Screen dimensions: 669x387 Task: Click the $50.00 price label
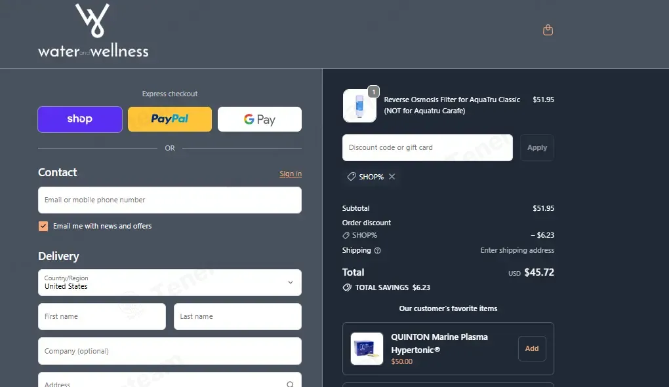402,361
